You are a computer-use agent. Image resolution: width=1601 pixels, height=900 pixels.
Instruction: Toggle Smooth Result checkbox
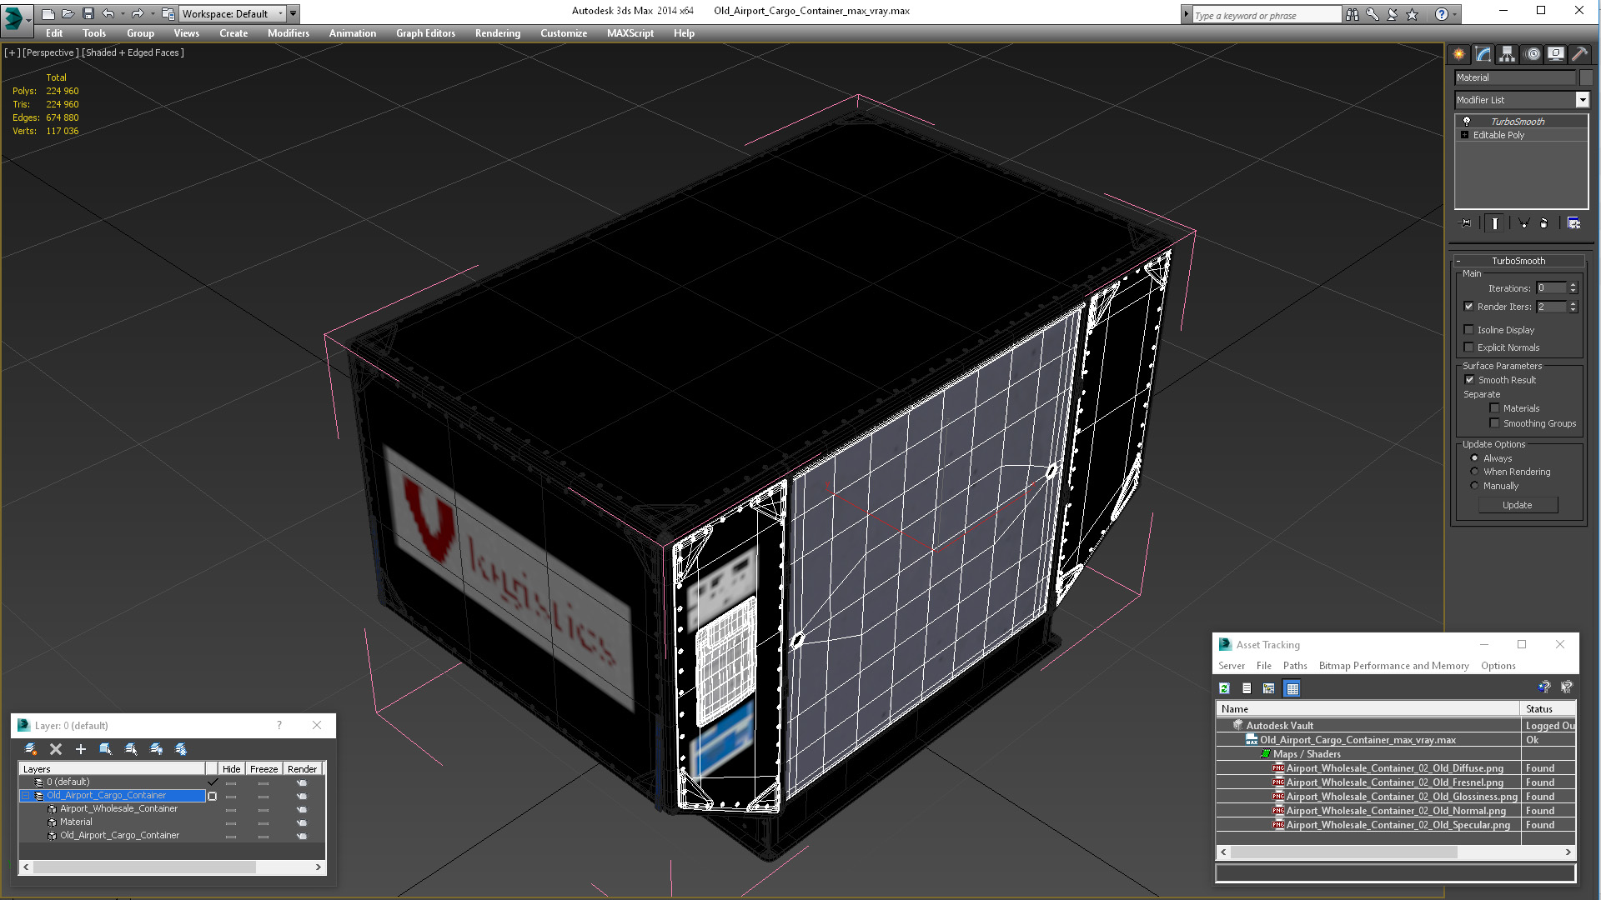coord(1470,380)
